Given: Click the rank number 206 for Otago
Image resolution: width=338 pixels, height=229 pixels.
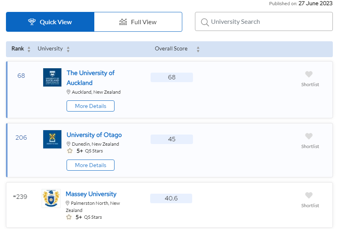Looking at the screenshot, I should (21, 137).
